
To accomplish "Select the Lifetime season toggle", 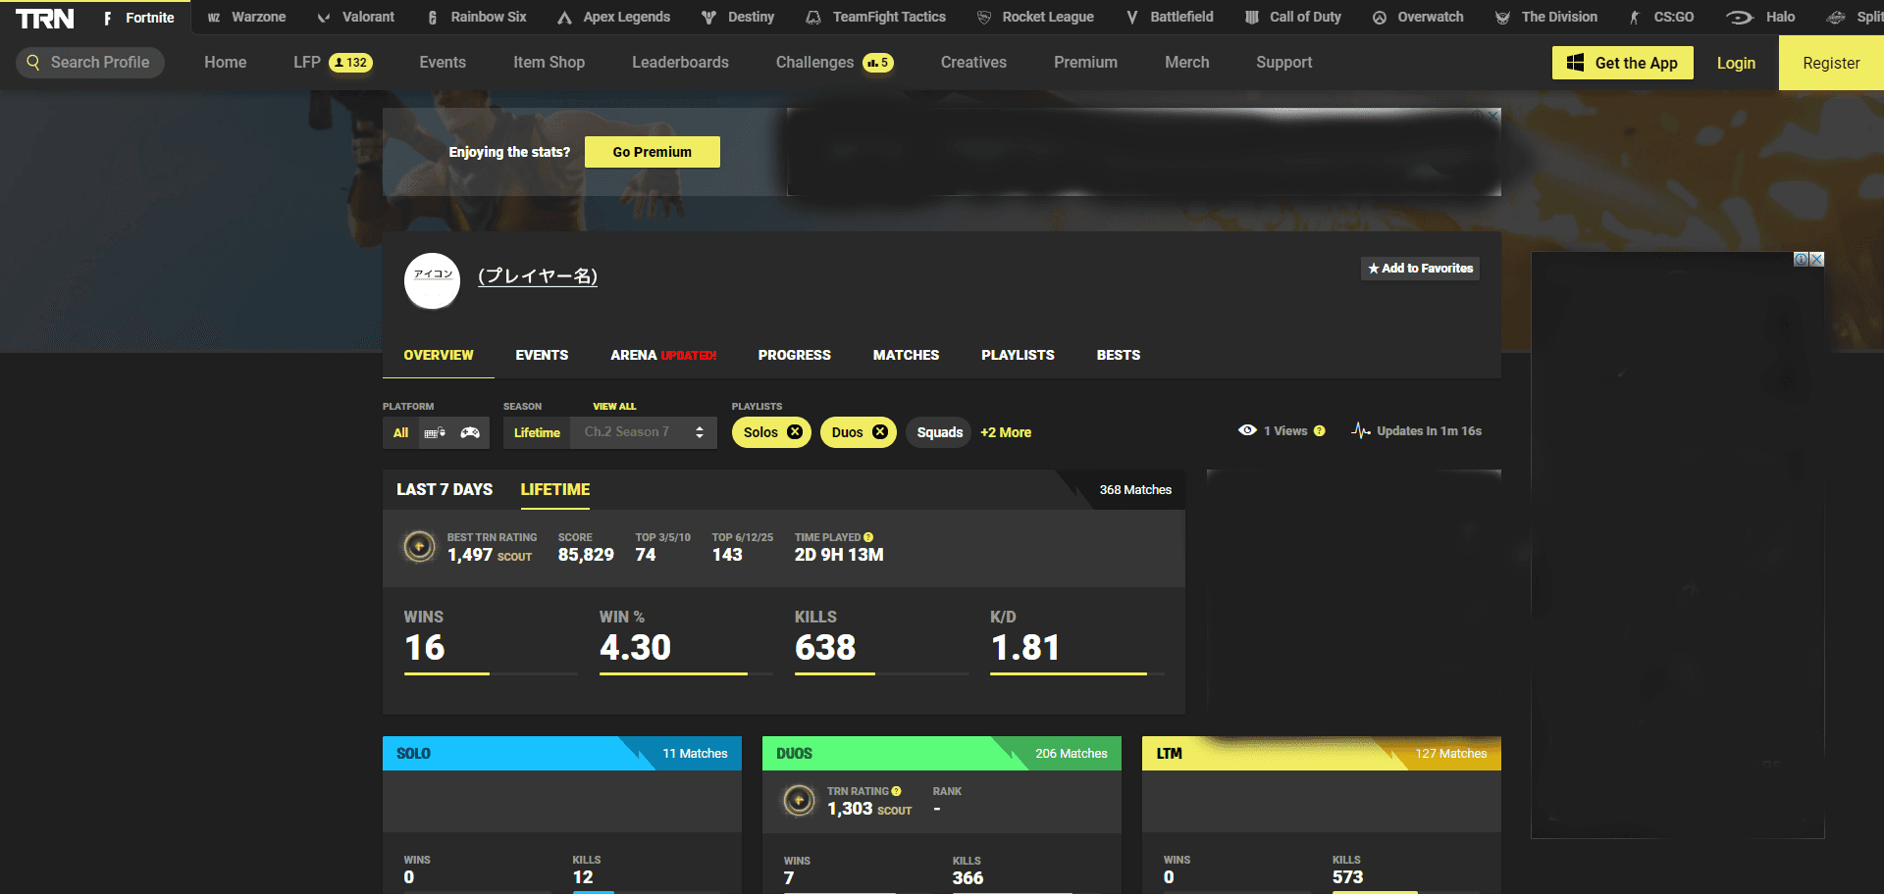I will 537,432.
